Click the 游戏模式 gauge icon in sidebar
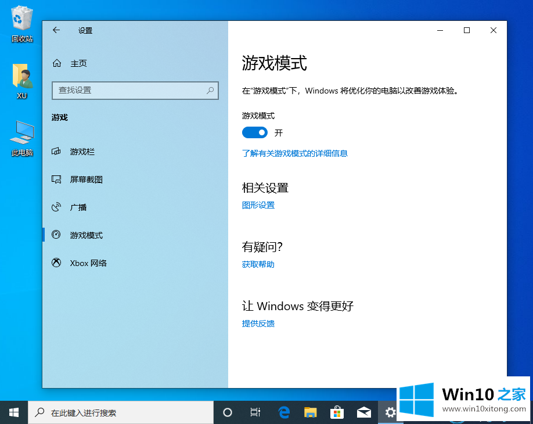533x424 pixels. [x=56, y=235]
